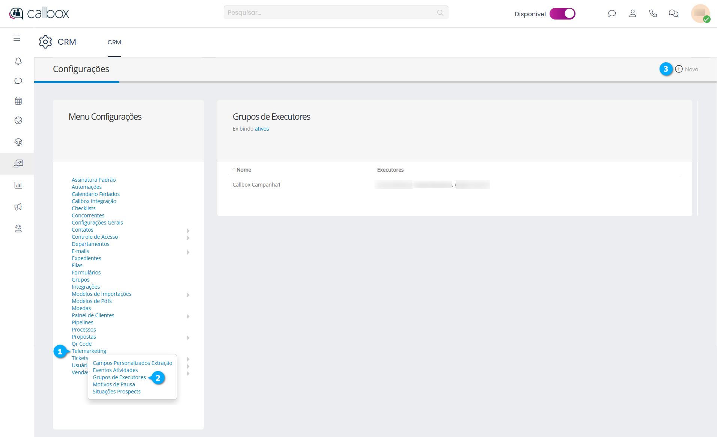
Task: Open the megaphone campaigns icon
Action: (x=18, y=207)
